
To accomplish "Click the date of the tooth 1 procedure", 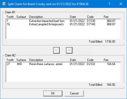I will click(77, 21).
